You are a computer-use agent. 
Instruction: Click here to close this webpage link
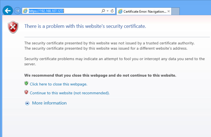[x=59, y=84]
